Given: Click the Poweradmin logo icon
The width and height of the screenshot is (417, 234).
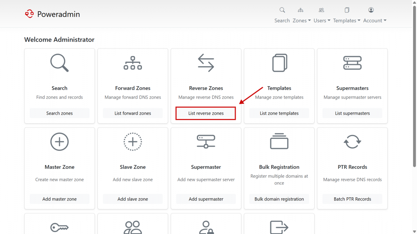Looking at the screenshot, I should tap(29, 14).
